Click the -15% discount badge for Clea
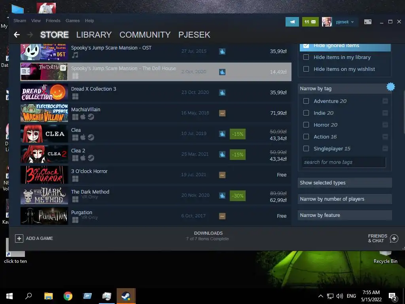The width and height of the screenshot is (405, 304). [238, 134]
